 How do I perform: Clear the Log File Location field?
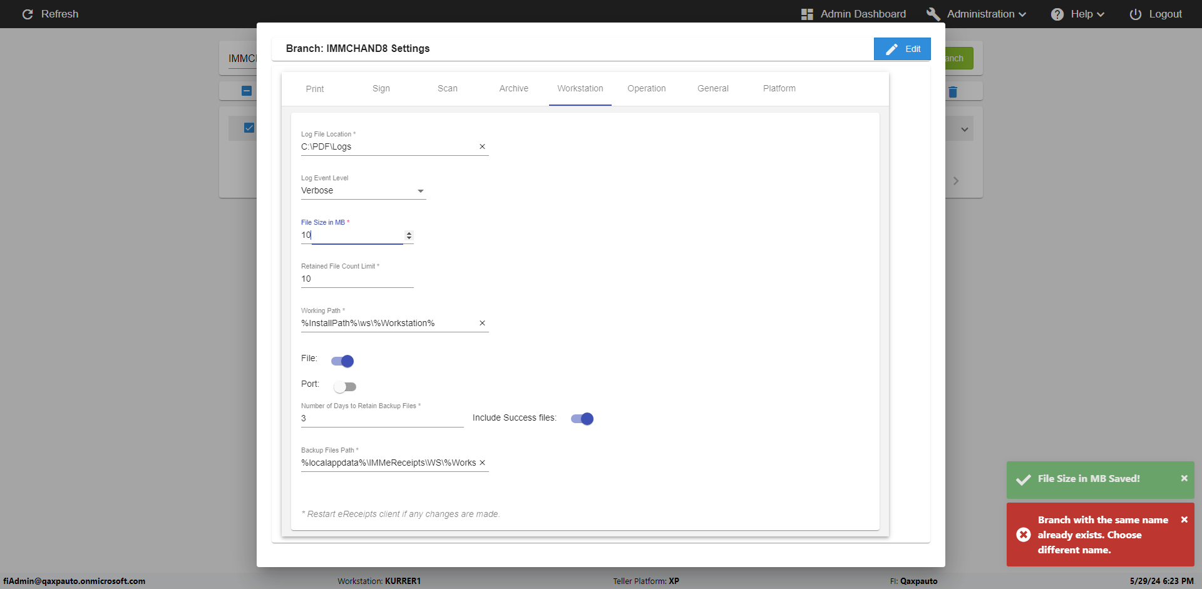coord(482,146)
